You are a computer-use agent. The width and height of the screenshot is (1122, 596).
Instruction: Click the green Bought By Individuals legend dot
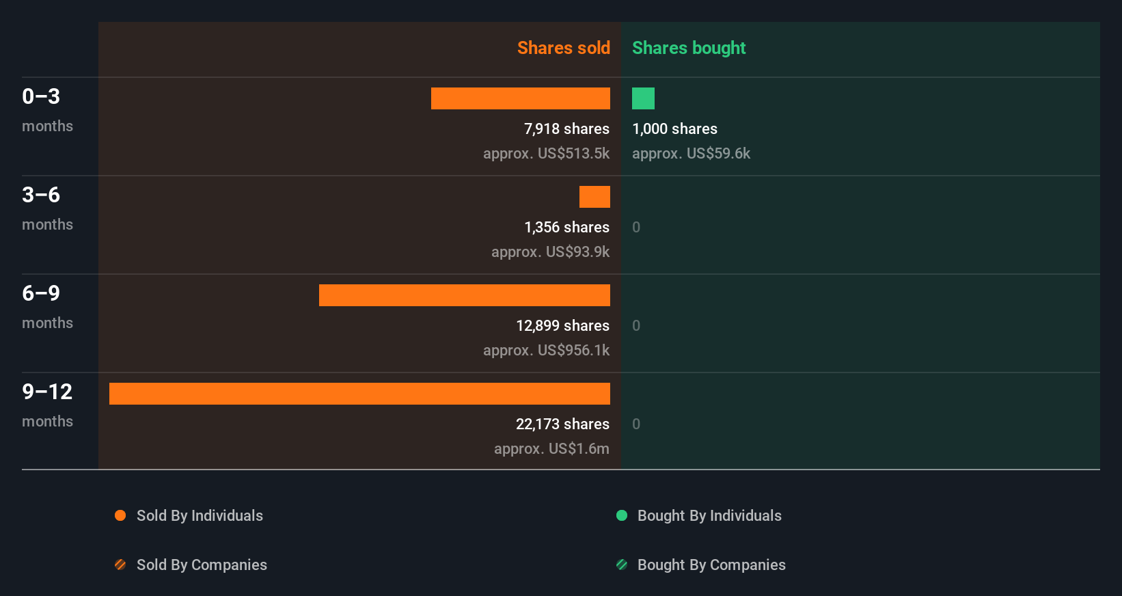click(622, 515)
